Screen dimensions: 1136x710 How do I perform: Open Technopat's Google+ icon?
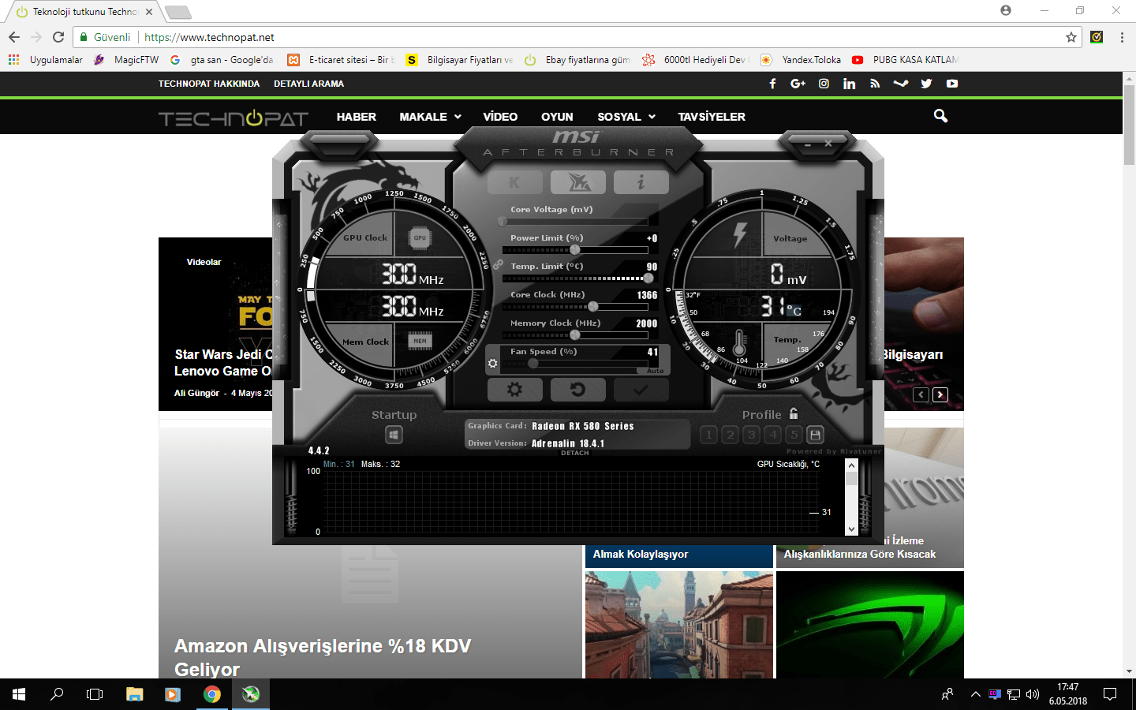coord(798,84)
